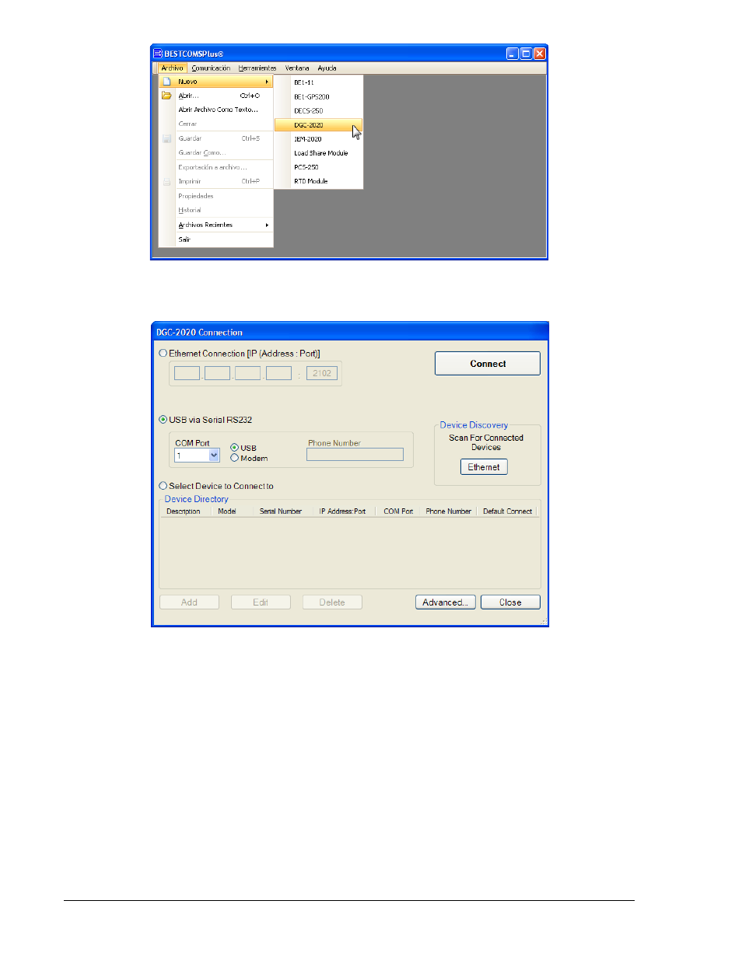Click the Phone Number input field
Screen dimensions: 742x960
[355, 455]
